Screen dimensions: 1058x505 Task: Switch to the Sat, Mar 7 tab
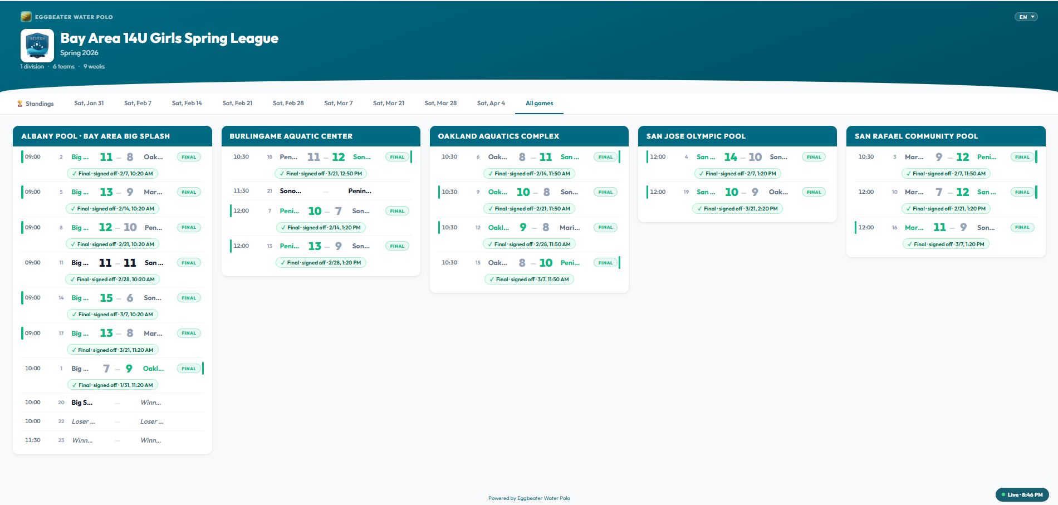[339, 104]
